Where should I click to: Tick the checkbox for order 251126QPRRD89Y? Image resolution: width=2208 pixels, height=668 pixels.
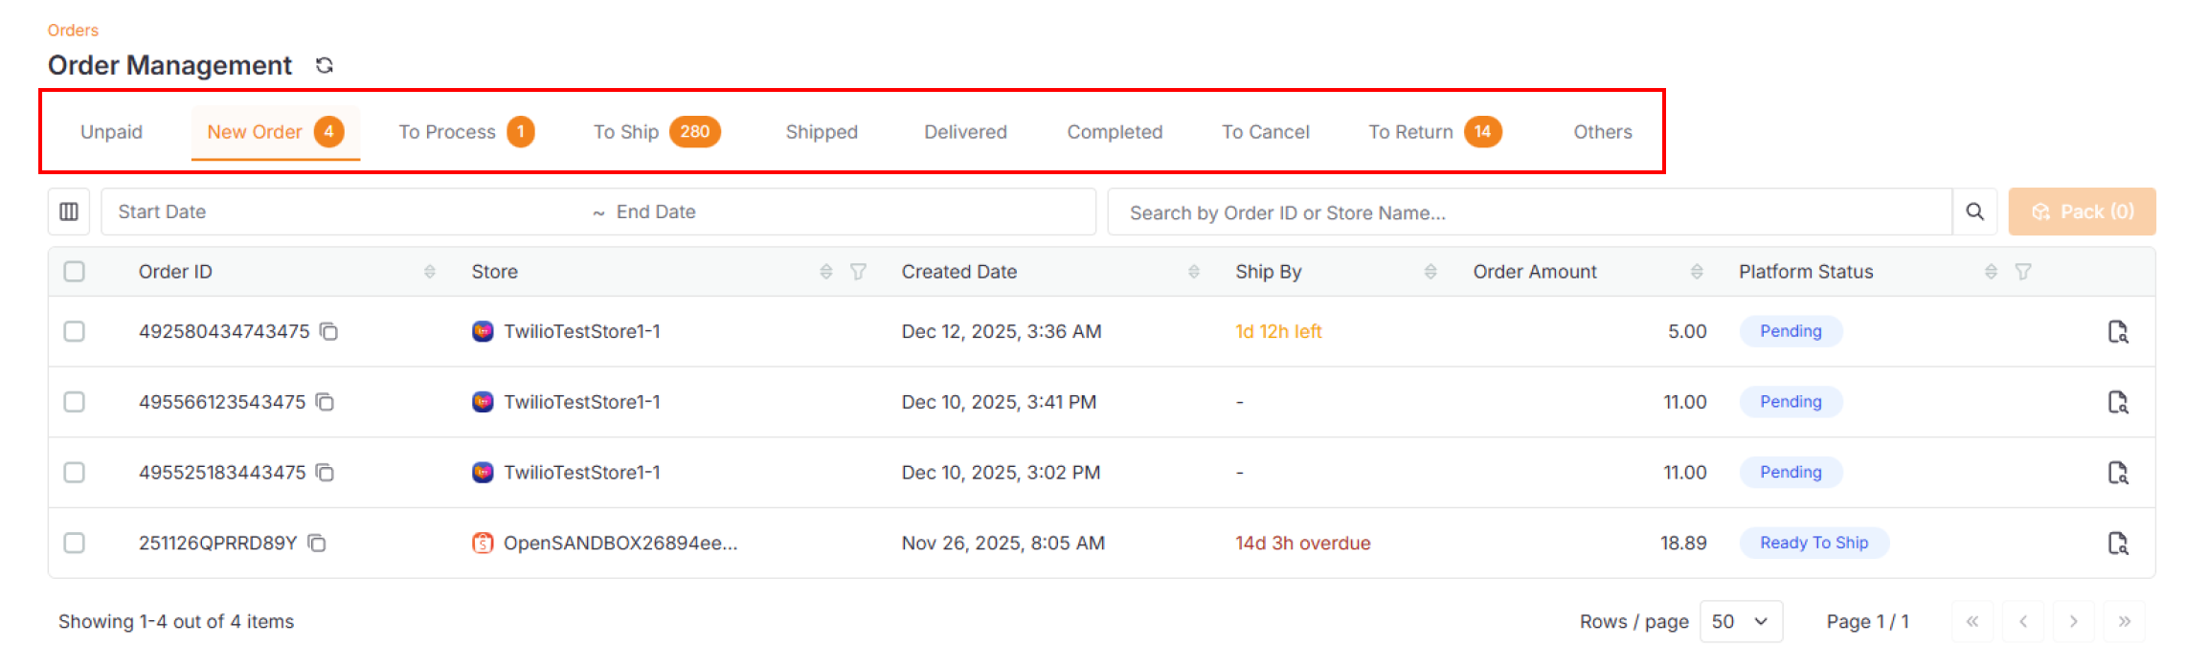click(75, 543)
